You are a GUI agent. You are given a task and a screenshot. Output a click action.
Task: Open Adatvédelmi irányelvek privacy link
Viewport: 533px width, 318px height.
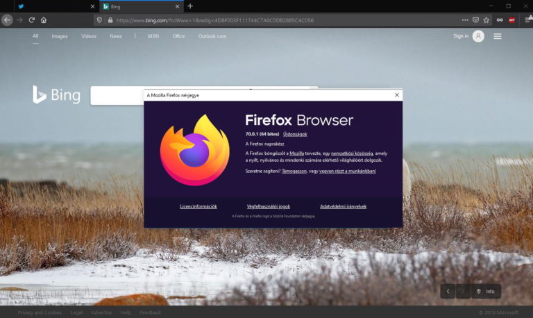coord(343,206)
